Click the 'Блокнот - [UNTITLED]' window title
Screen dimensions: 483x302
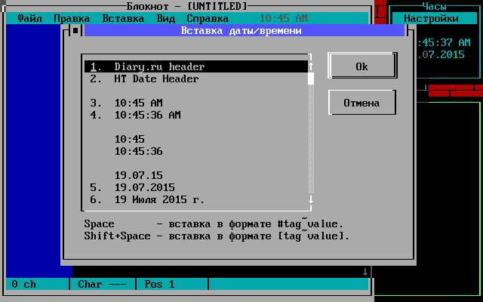coord(186,6)
